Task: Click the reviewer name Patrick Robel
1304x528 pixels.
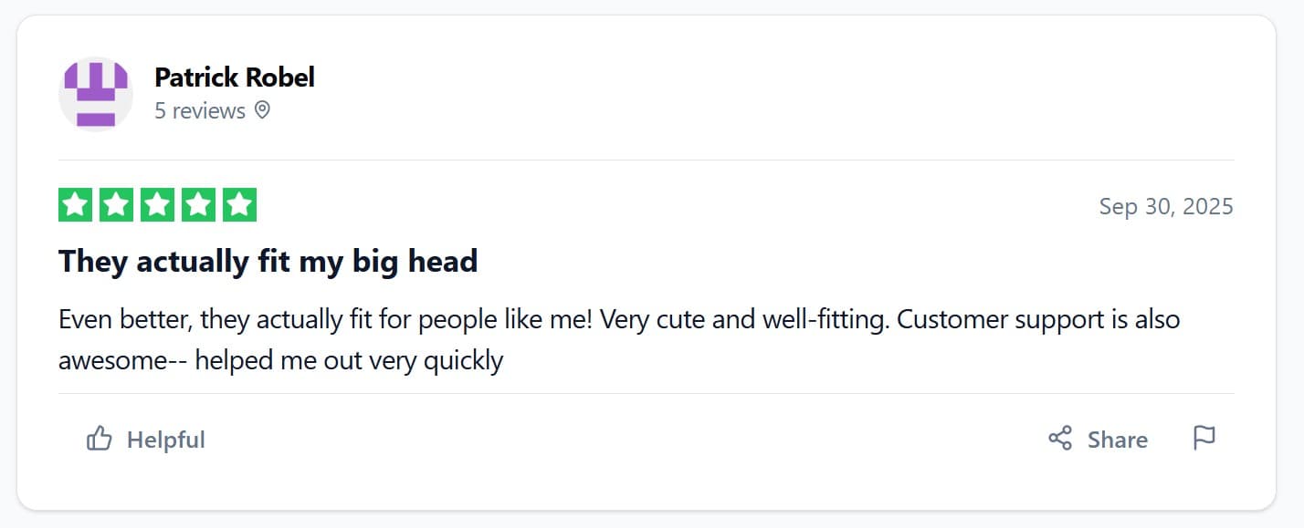Action: pyautogui.click(x=235, y=77)
